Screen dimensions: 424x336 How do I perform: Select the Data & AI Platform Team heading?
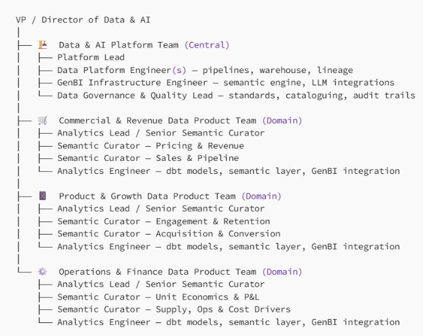click(x=119, y=45)
